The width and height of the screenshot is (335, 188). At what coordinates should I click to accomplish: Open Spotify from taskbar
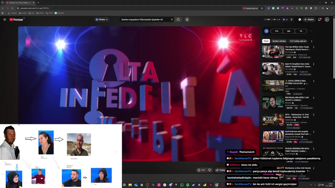(x=188, y=185)
